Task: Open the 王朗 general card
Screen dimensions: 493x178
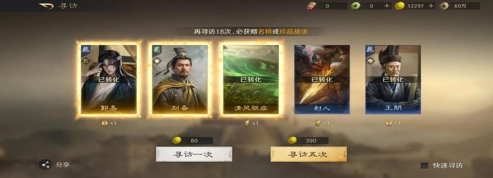Action: (x=393, y=79)
